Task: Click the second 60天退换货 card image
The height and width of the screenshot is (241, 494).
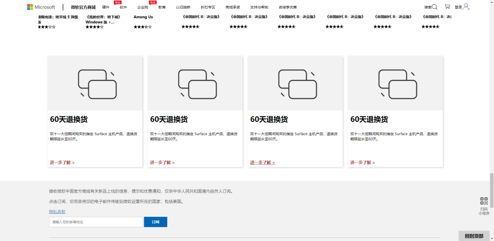Action: [x=195, y=83]
